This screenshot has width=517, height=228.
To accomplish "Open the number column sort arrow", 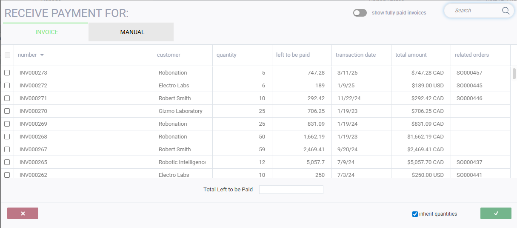I will click(x=42, y=55).
